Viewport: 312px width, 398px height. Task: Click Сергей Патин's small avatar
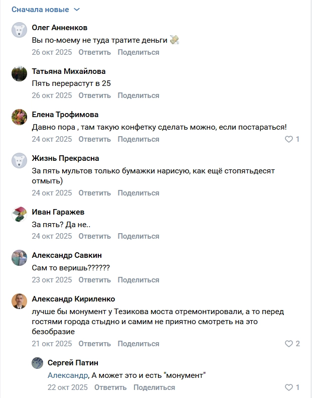(37, 363)
